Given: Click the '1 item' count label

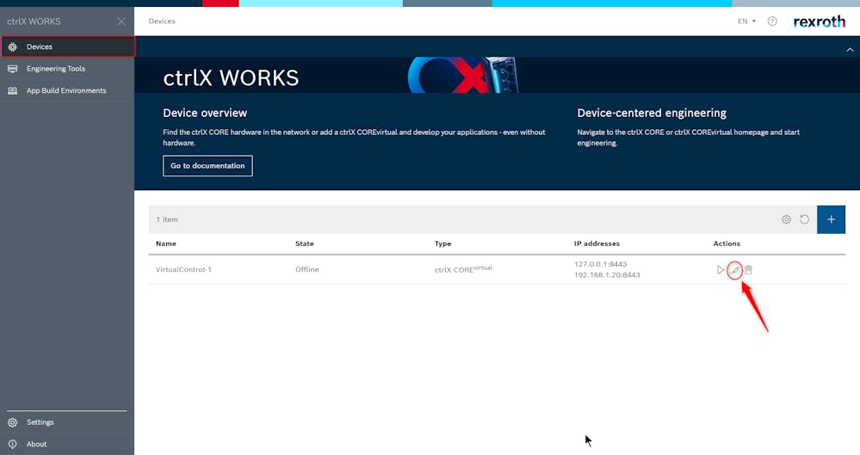Looking at the screenshot, I should coord(167,219).
